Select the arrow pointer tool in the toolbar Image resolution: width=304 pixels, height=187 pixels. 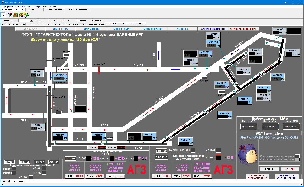(3, 15)
